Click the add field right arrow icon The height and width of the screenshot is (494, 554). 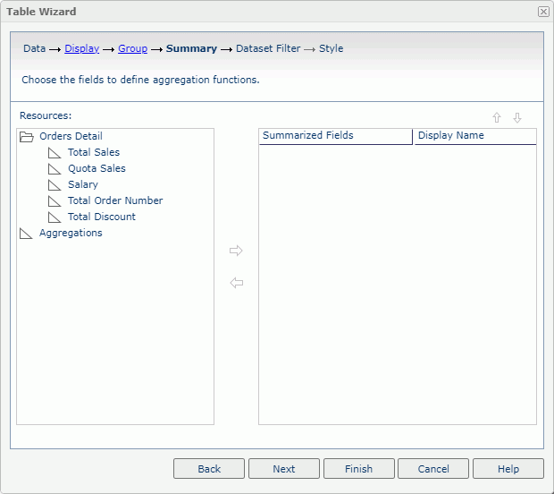tap(236, 251)
